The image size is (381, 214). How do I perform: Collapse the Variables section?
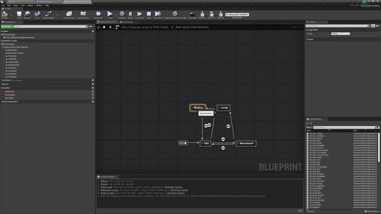pos(1,88)
